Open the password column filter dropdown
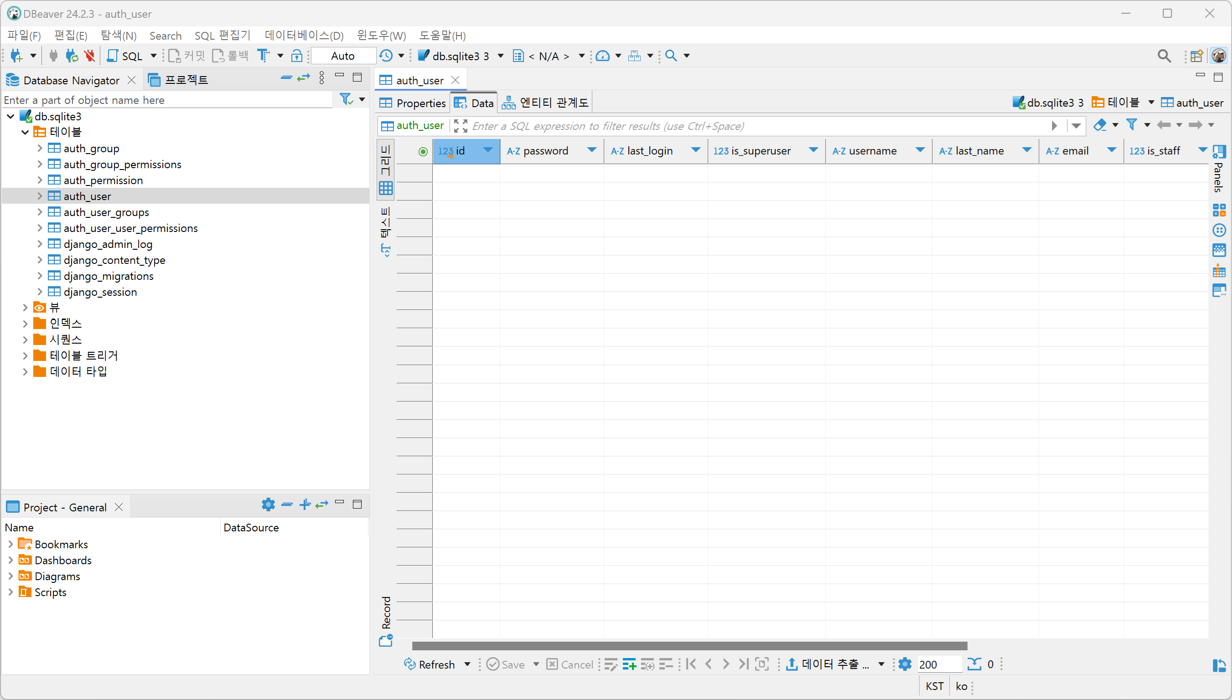The image size is (1232, 700). pos(592,150)
